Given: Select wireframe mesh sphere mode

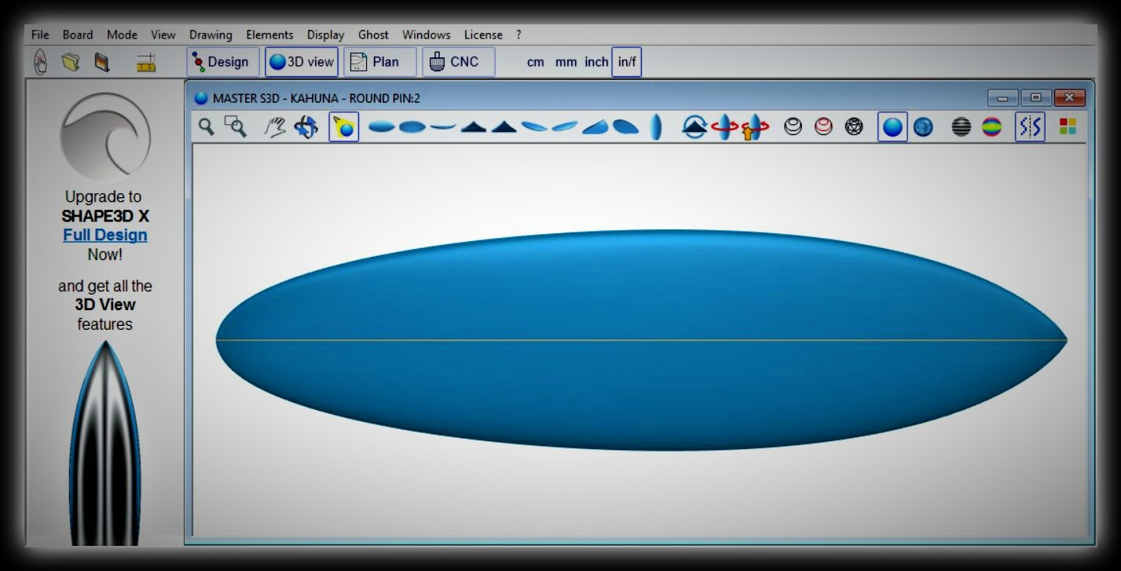Looking at the screenshot, I should coord(854,126).
